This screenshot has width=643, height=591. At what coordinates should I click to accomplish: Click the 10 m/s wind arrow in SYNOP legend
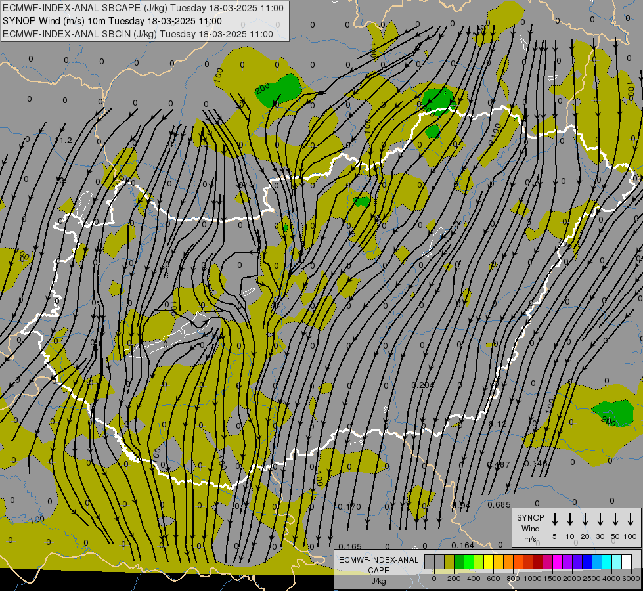click(x=569, y=519)
